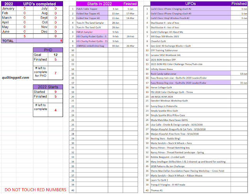The height and width of the screenshot is (194, 249).
Task: Click the "Thomas #1" cell
Action: (190, 190)
